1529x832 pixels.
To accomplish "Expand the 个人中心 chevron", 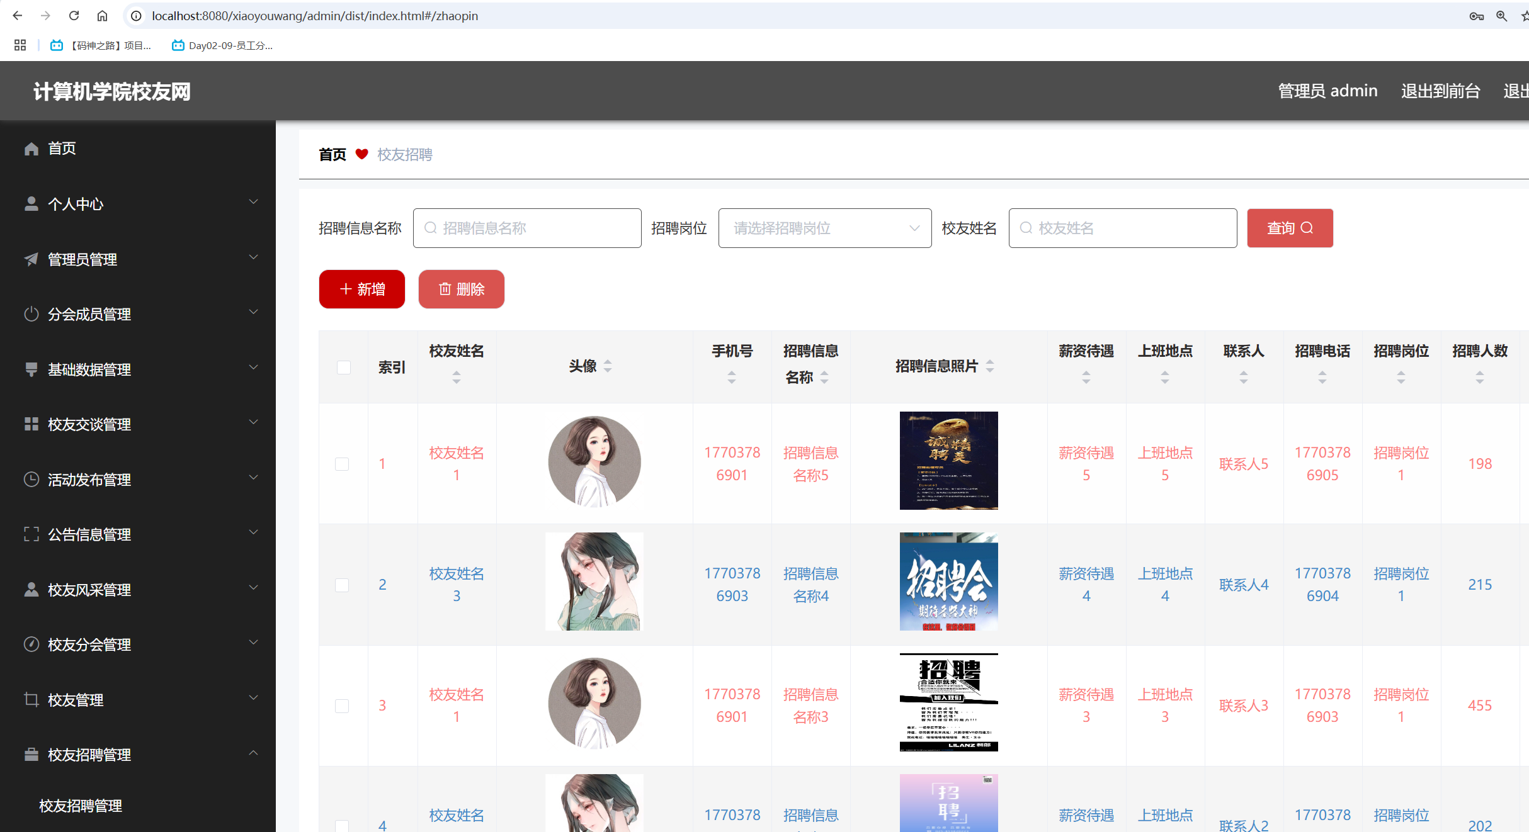I will click(x=254, y=202).
